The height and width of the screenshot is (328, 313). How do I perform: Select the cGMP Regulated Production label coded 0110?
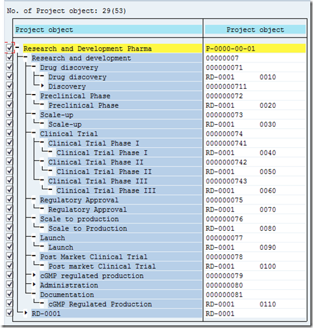[100, 304]
